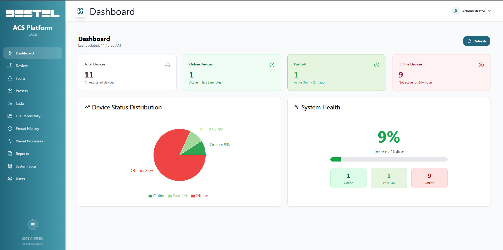
Task: Click the Faults warning triangle icon
Action: click(10, 78)
